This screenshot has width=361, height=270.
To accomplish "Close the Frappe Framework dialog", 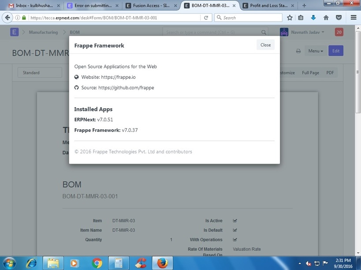I will pyautogui.click(x=265, y=45).
